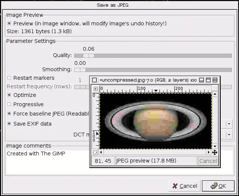Cancel the Save as JPEG dialog
This screenshot has width=239, height=196.
pyautogui.click(x=184, y=186)
